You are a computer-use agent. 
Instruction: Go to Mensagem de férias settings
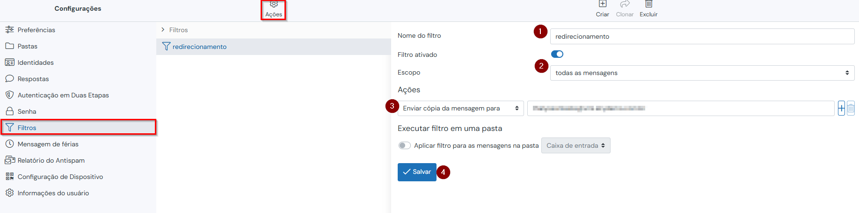pos(48,144)
